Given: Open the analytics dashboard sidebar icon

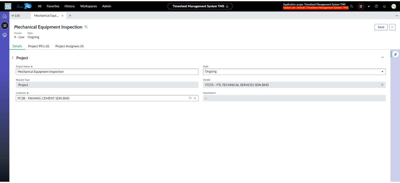Looking at the screenshot, I should [4, 35].
